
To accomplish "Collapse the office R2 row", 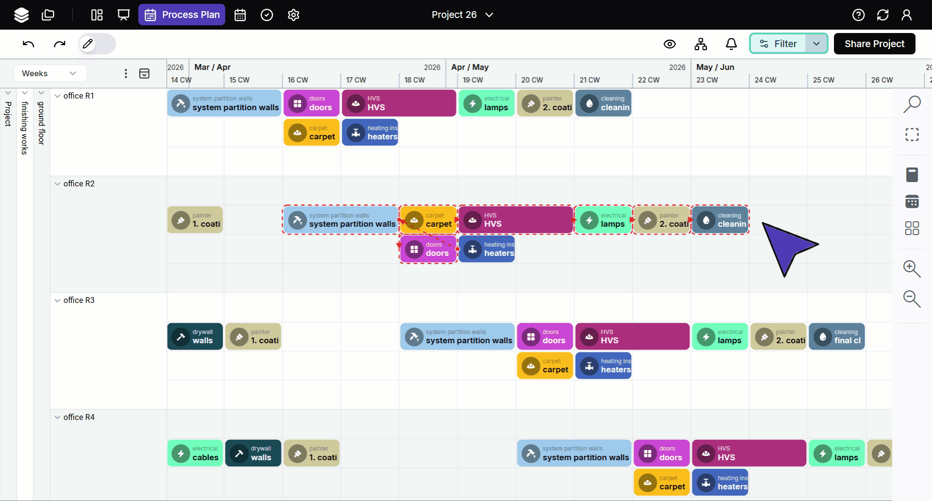I will (57, 184).
